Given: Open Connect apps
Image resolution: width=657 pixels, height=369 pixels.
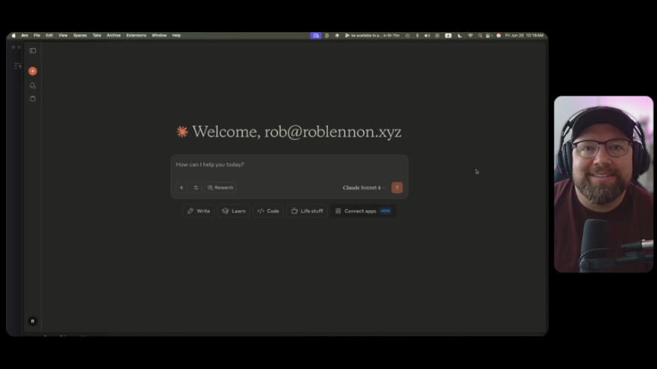Looking at the screenshot, I should click(363, 211).
